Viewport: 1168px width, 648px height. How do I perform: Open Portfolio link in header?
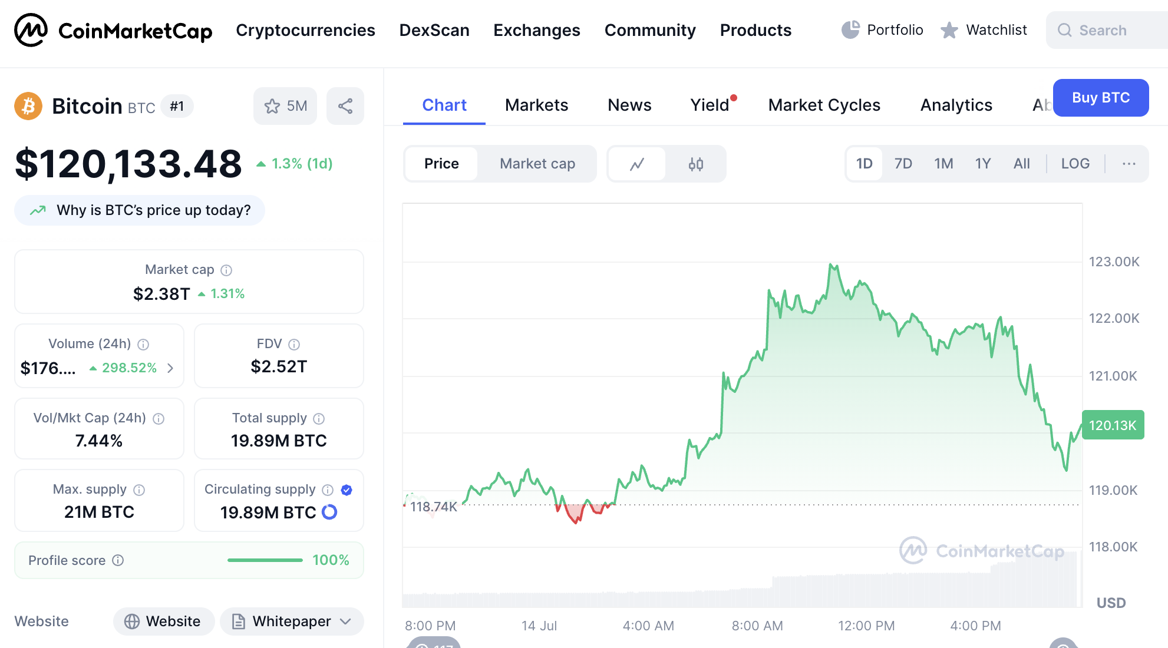pos(882,30)
